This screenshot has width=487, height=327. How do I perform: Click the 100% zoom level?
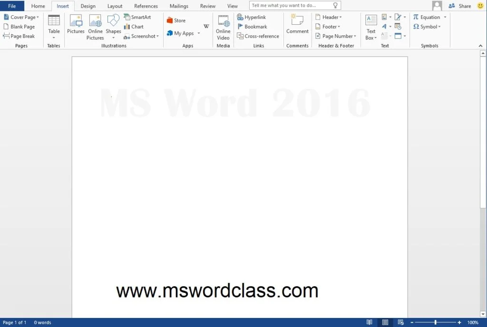coord(473,322)
